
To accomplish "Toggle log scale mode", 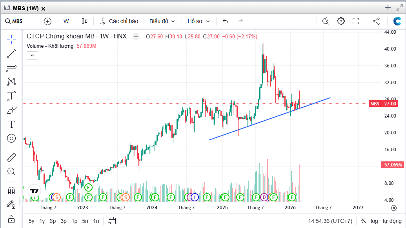I will click(374, 221).
